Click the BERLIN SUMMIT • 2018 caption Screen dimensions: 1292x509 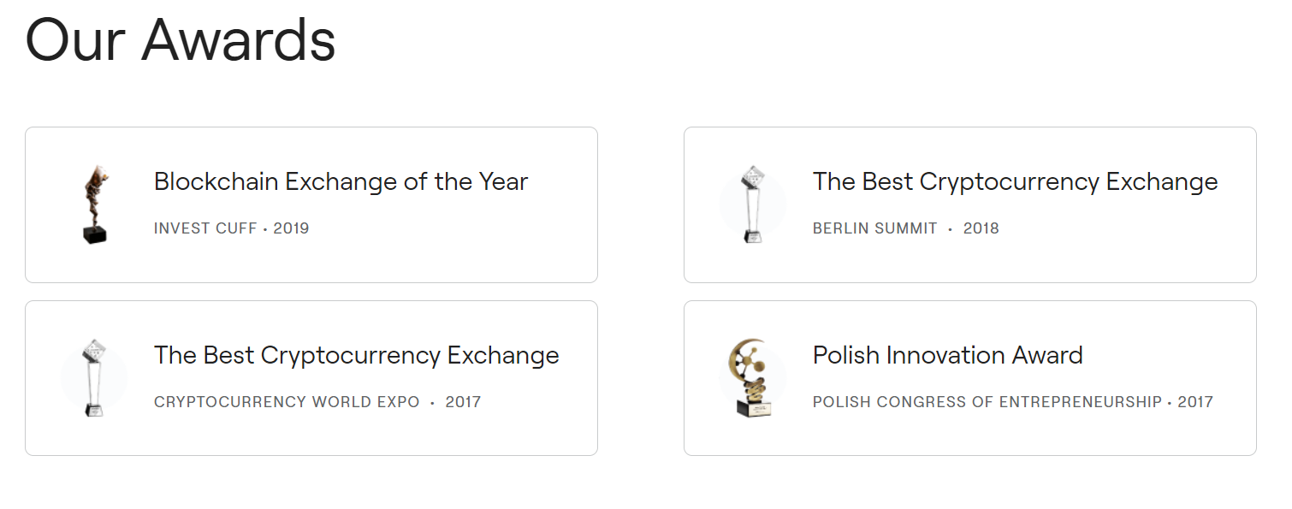coord(905,228)
